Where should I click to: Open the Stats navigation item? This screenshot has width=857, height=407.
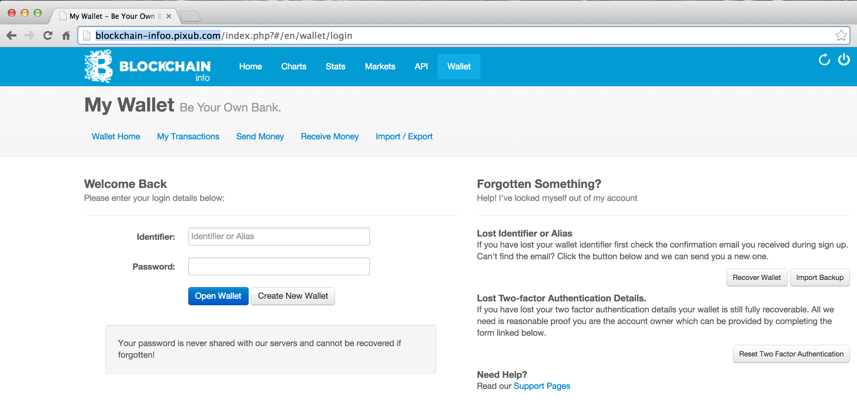click(335, 66)
